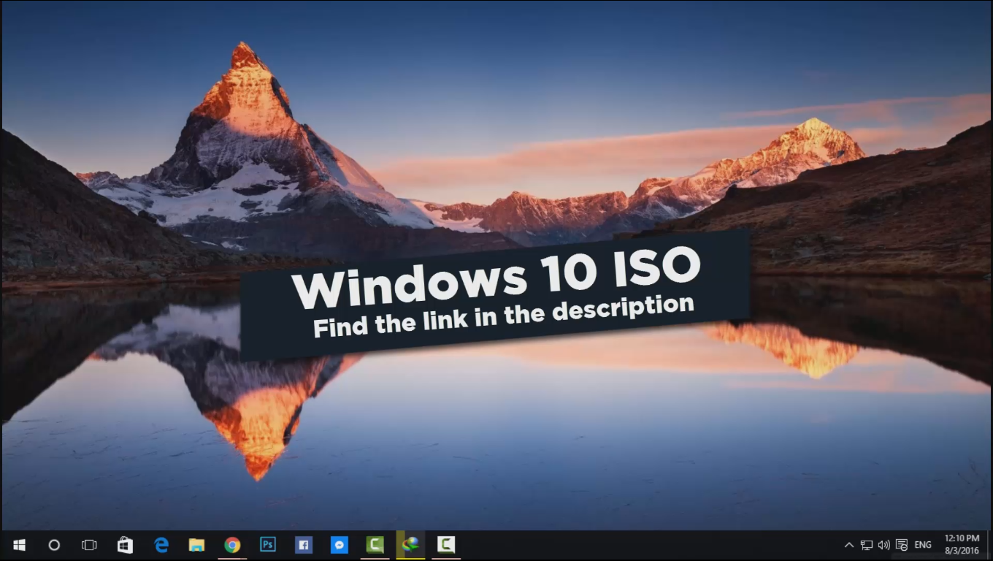Open File Explorer from the taskbar
The width and height of the screenshot is (993, 561).
coord(196,544)
